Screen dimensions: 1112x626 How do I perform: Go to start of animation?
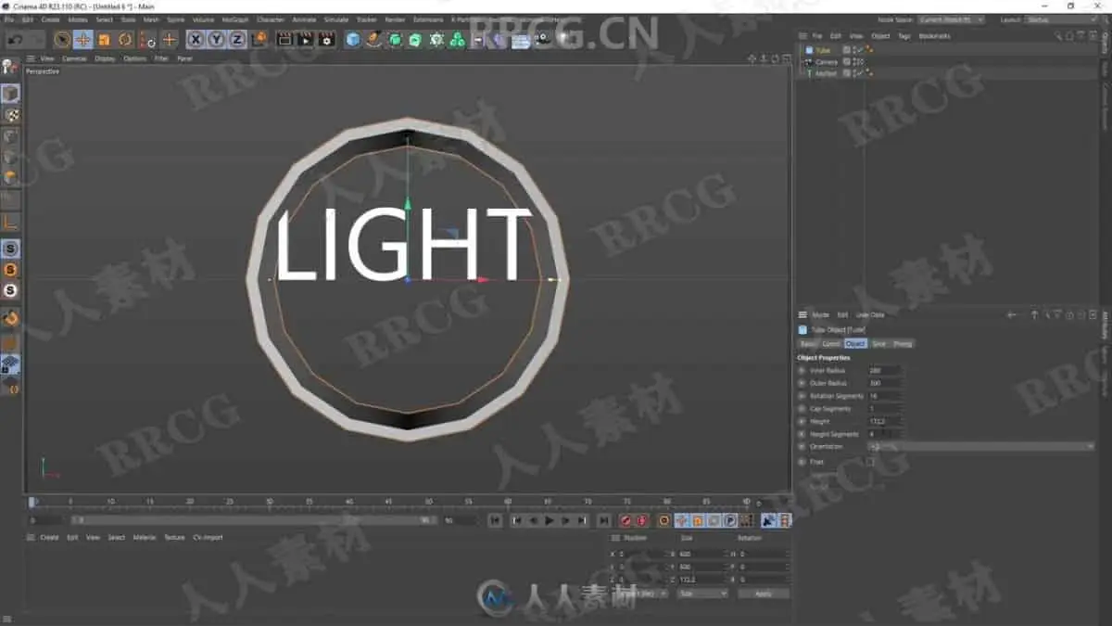pyautogui.click(x=495, y=521)
